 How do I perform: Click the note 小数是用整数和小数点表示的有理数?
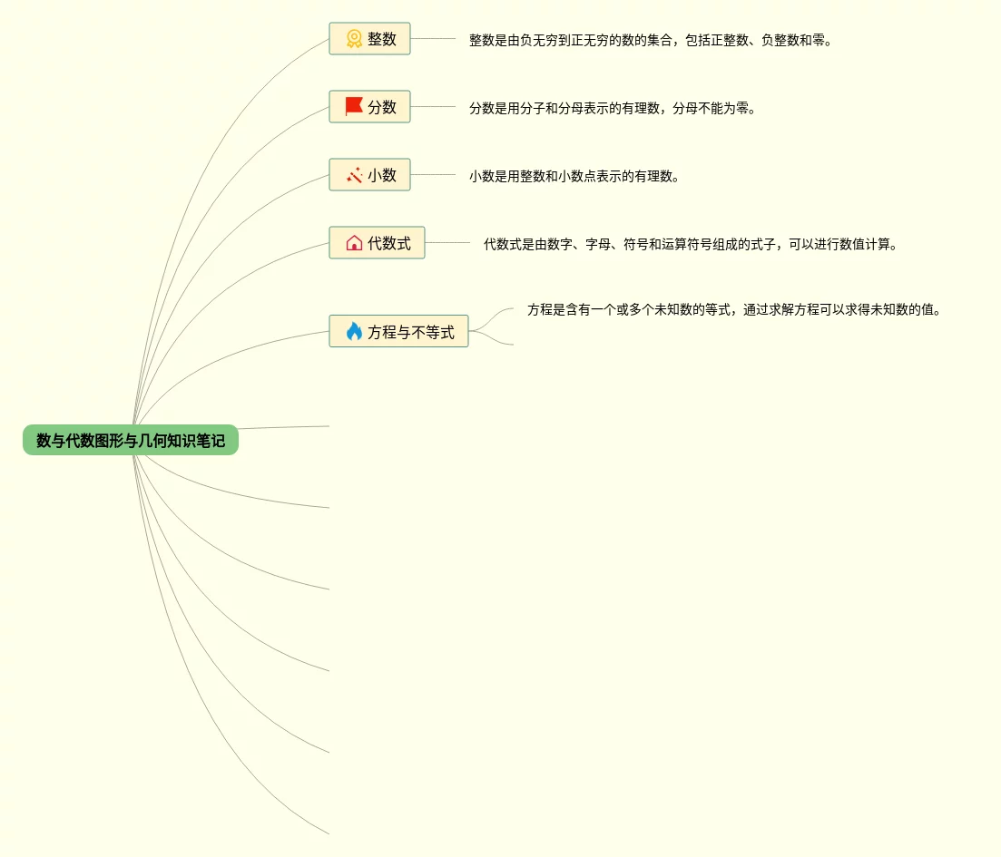click(x=574, y=176)
